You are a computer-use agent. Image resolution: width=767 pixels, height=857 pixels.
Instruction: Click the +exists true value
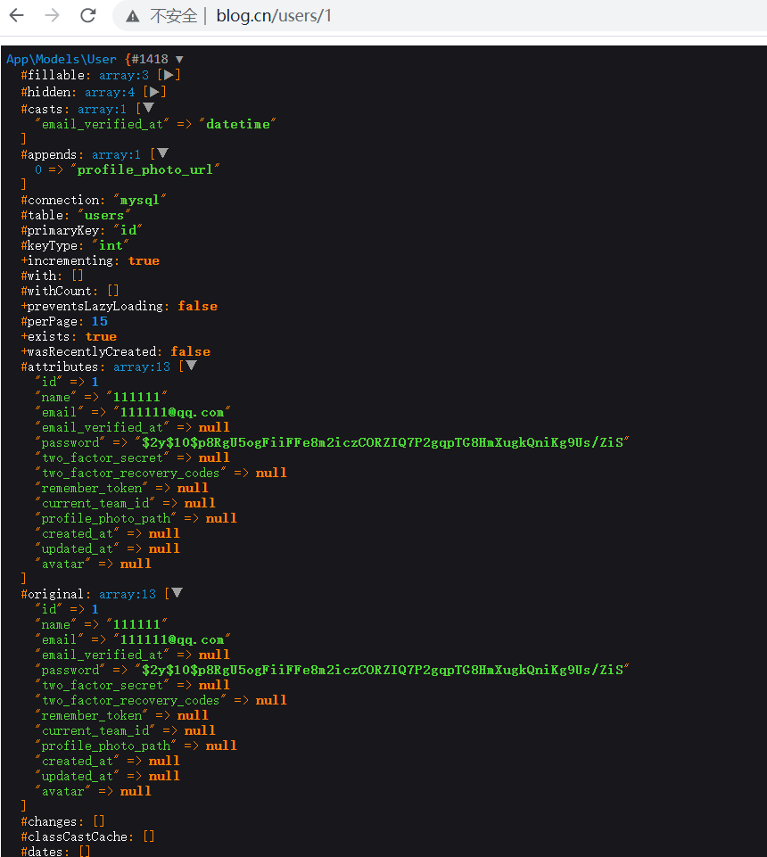pos(101,337)
